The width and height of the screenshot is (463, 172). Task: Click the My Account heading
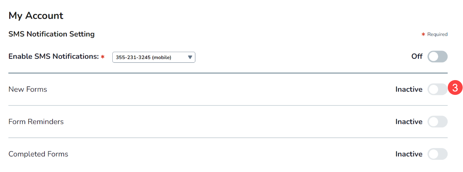pos(36,16)
